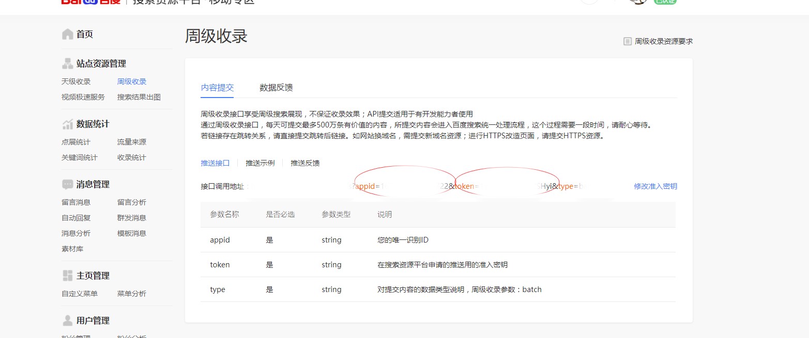Open 周级收录资源要求 via its document icon
The height and width of the screenshot is (338, 809).
(627, 40)
